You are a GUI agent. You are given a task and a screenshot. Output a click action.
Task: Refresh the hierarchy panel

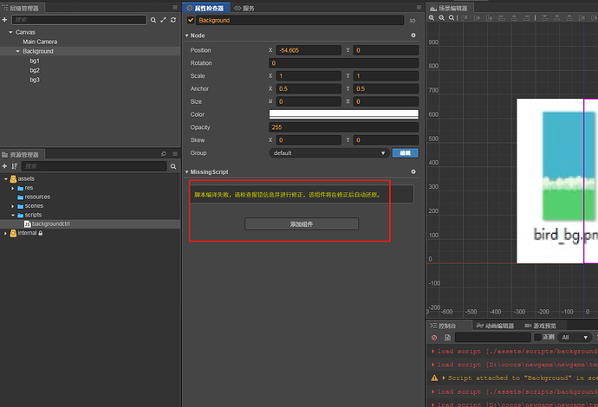click(173, 20)
